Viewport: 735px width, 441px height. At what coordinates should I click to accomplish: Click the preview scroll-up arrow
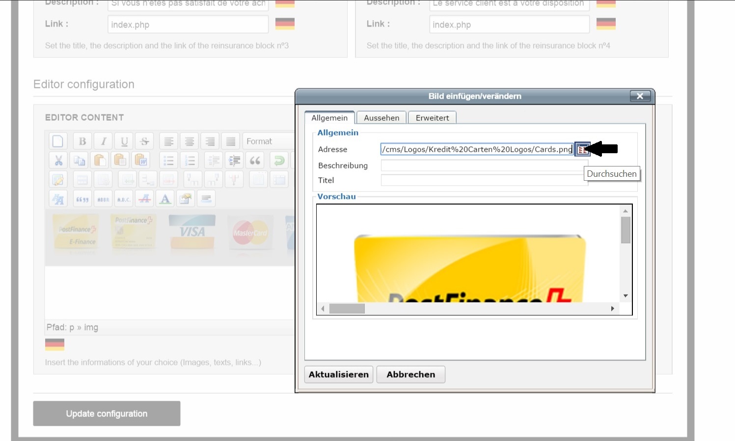click(626, 211)
